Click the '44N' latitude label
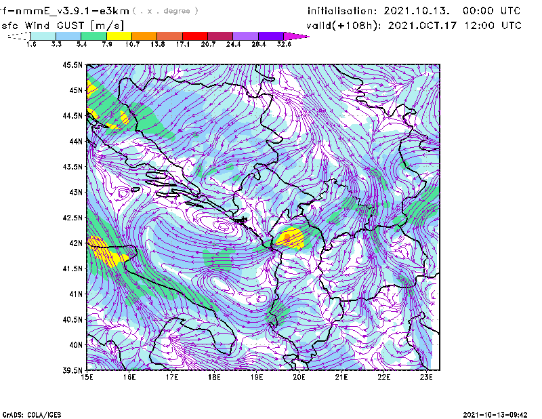This screenshot has height=419, width=542. tap(76, 141)
